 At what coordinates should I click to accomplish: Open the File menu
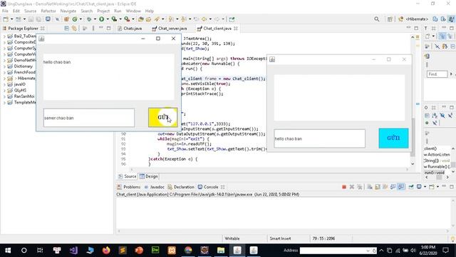pos(5,11)
